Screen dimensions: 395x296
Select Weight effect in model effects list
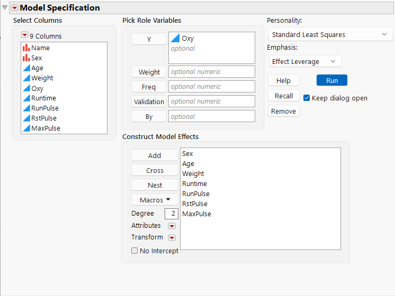coord(261,173)
